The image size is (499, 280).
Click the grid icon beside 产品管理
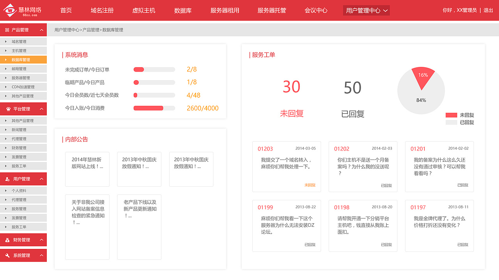pyautogui.click(x=7, y=30)
